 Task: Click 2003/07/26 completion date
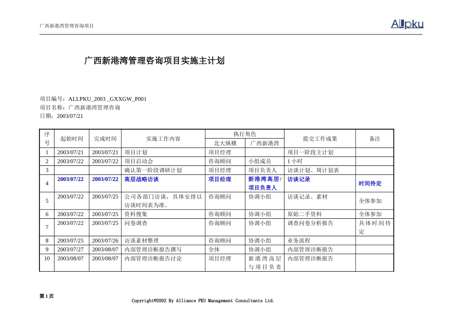pos(105,241)
